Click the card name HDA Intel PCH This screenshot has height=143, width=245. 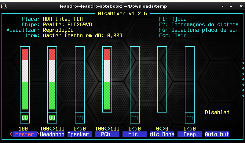63,19
